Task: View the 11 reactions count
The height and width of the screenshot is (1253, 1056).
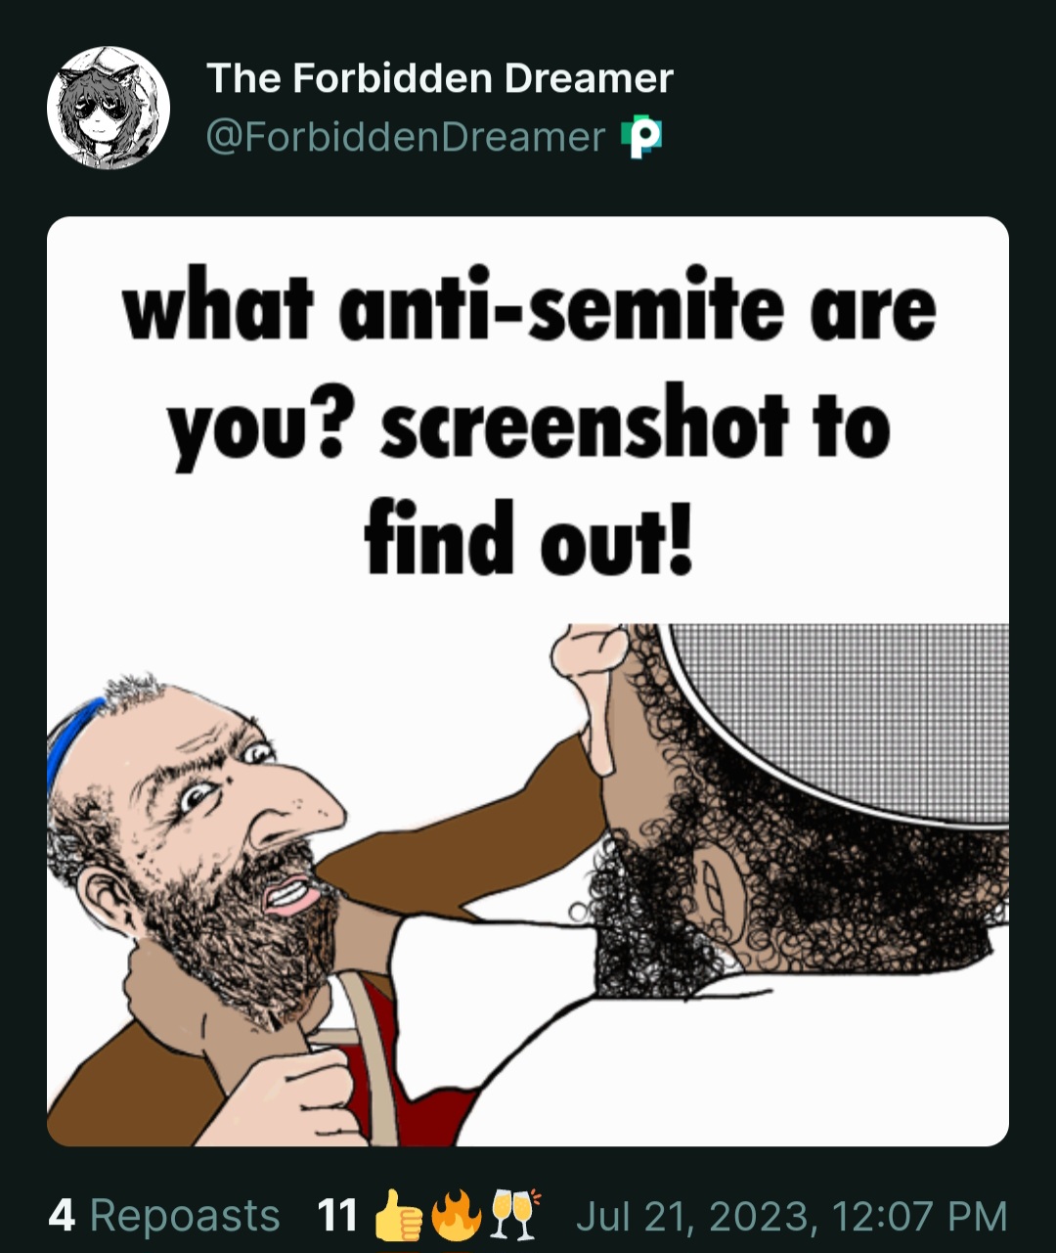Action: click(337, 1216)
